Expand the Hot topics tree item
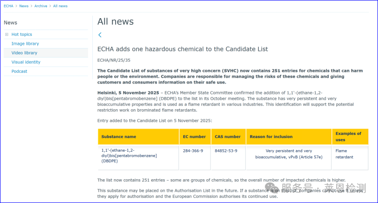 coord(7,35)
